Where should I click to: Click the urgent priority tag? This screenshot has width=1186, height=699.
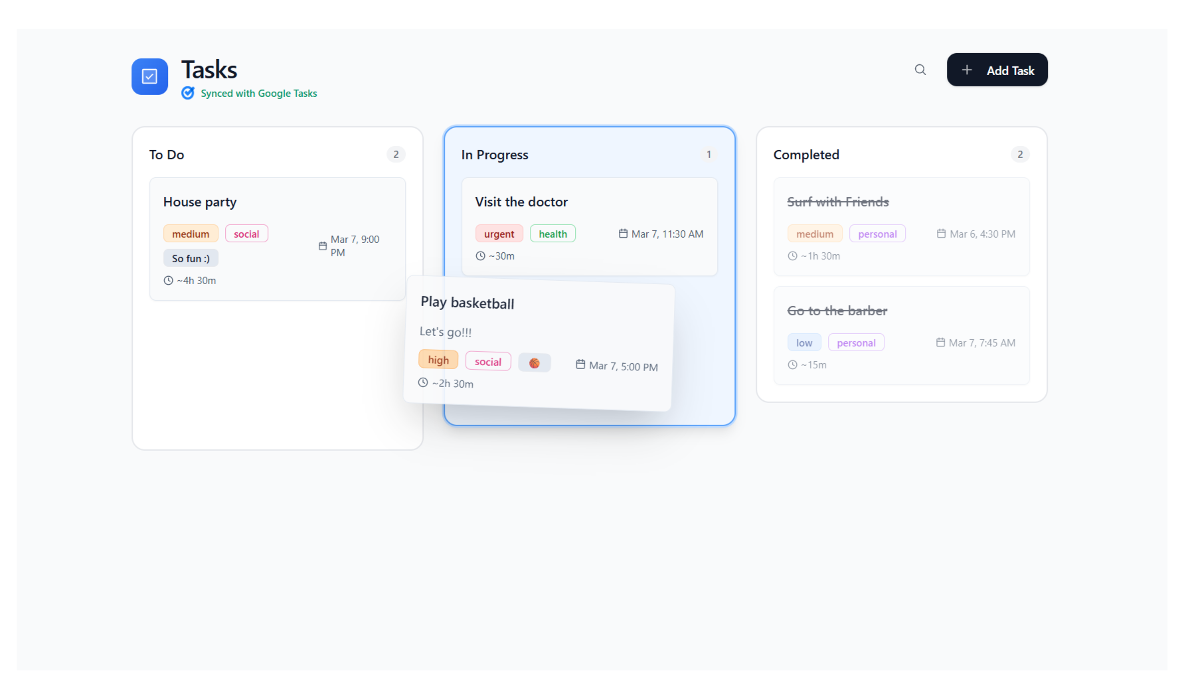499,234
